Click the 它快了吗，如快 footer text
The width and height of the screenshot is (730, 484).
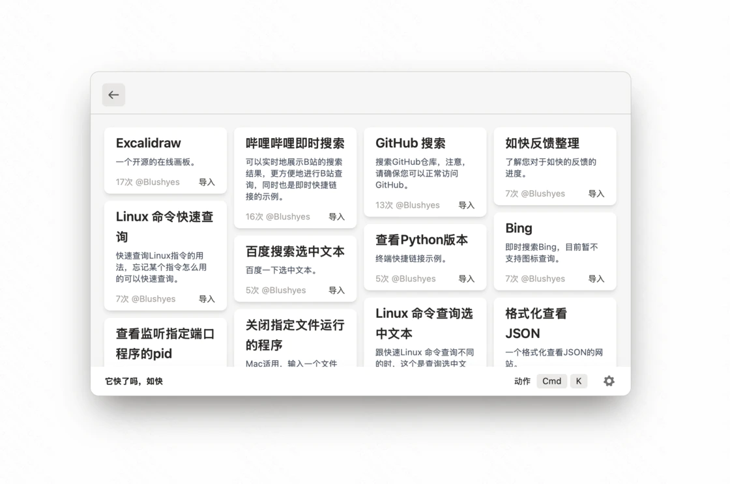tap(134, 381)
